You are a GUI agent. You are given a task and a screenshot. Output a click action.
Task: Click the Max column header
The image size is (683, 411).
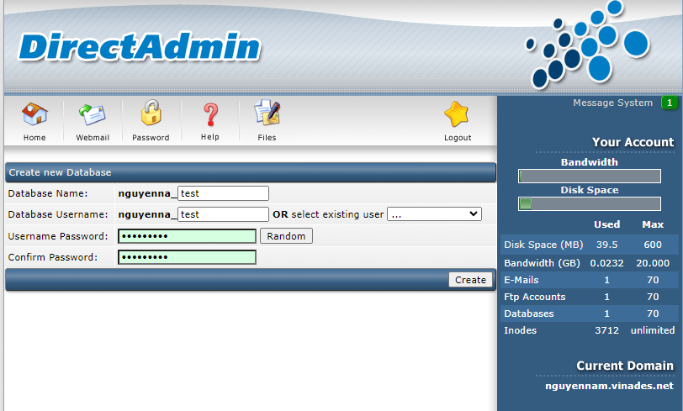click(x=653, y=224)
